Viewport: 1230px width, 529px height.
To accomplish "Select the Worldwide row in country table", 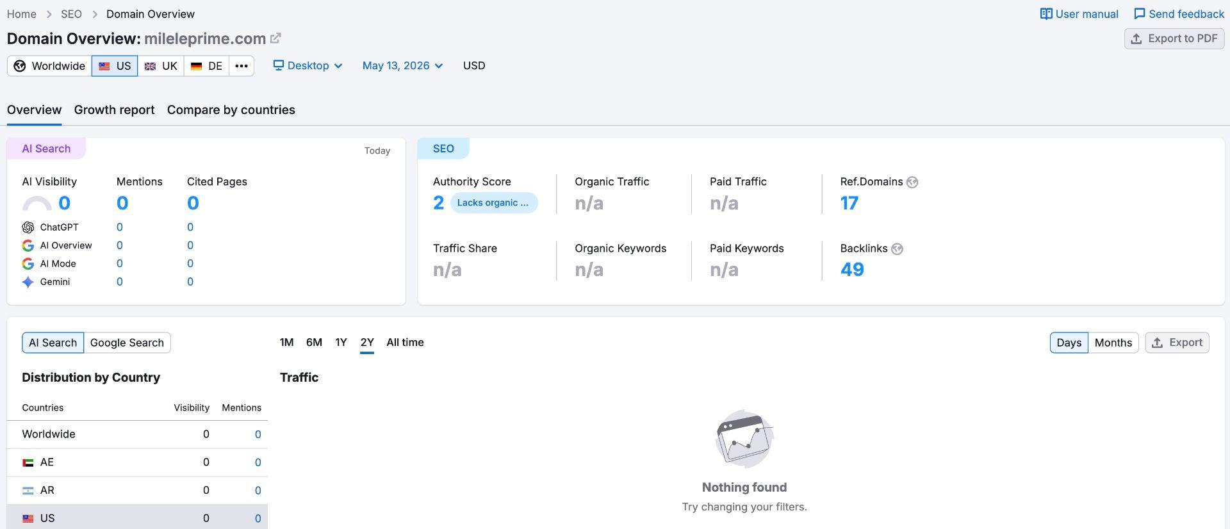I will click(x=137, y=435).
